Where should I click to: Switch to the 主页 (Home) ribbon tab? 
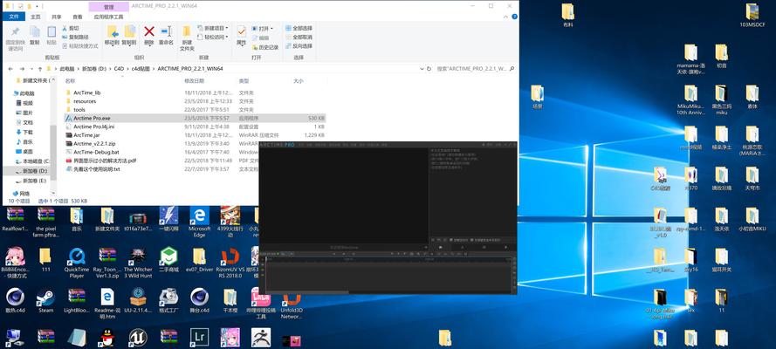coord(36,17)
